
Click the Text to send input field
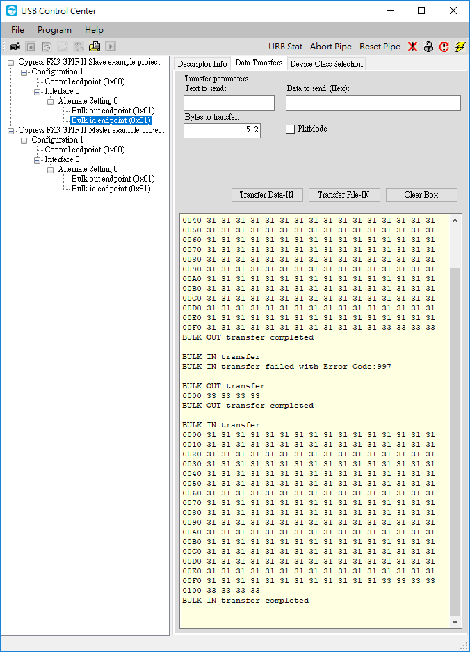[x=229, y=103]
